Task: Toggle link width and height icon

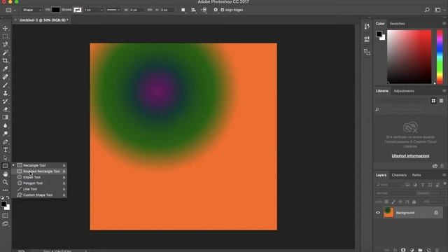Action: point(150,10)
